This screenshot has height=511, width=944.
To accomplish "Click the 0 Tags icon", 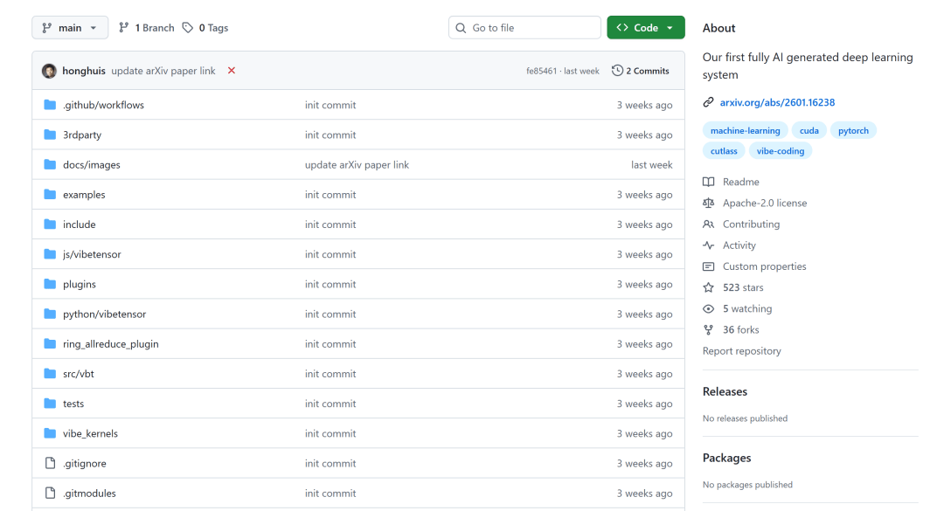I will pyautogui.click(x=188, y=28).
